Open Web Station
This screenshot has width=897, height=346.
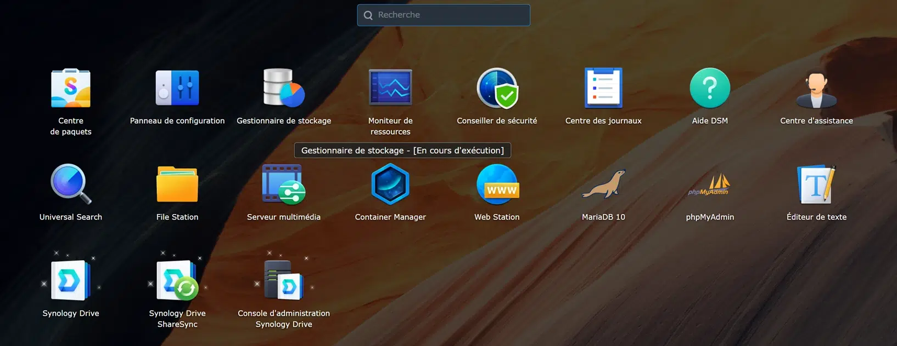[497, 184]
